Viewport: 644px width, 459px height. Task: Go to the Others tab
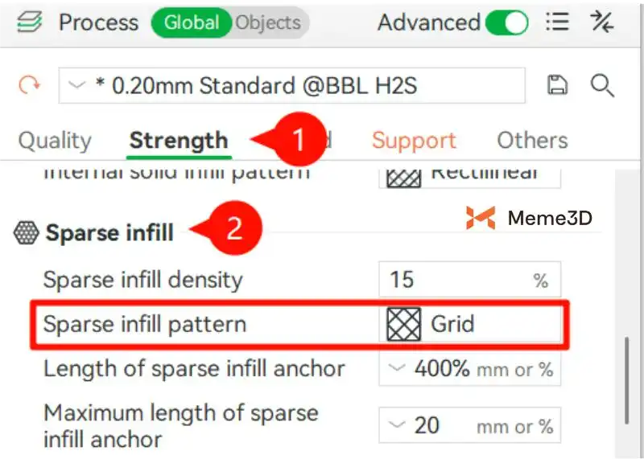click(532, 141)
